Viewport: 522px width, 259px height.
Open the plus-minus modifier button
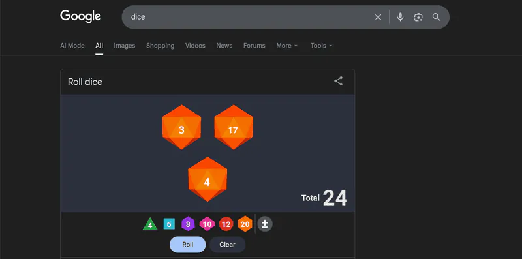[x=265, y=224]
